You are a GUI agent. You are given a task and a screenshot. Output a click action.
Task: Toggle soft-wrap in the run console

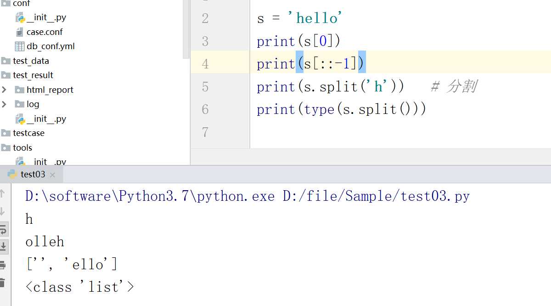(x=3, y=229)
